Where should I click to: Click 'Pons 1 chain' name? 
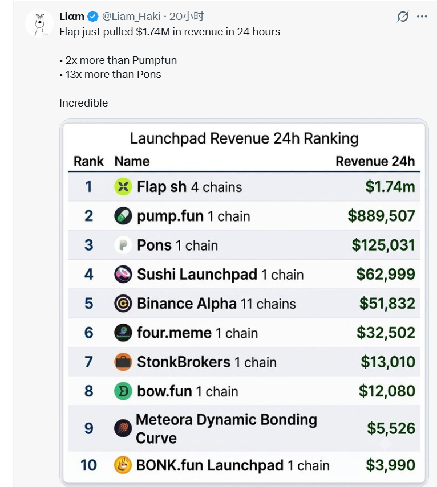click(177, 245)
